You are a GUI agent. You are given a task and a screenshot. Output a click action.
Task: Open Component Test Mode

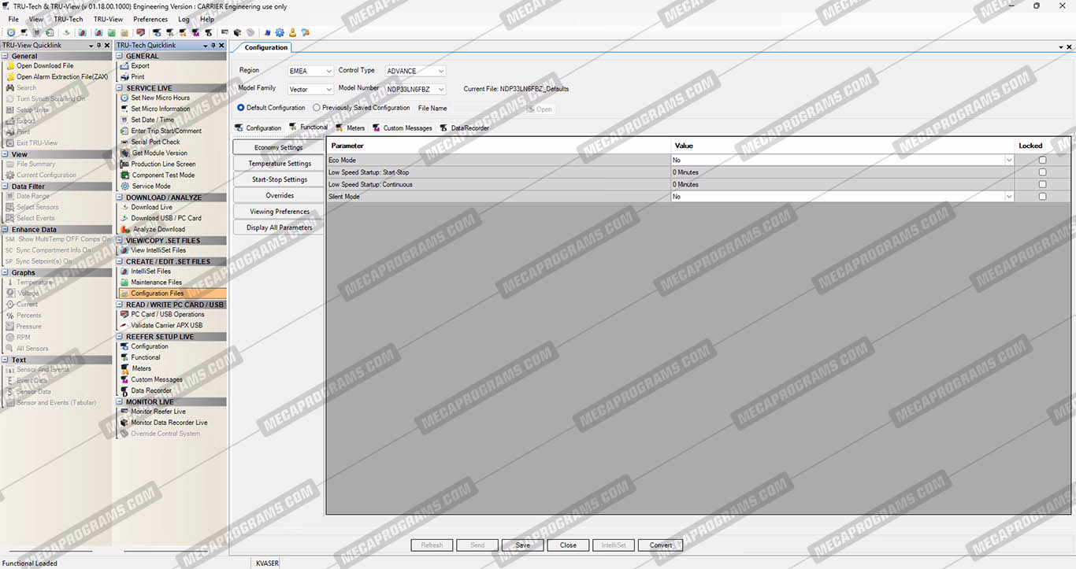163,176
